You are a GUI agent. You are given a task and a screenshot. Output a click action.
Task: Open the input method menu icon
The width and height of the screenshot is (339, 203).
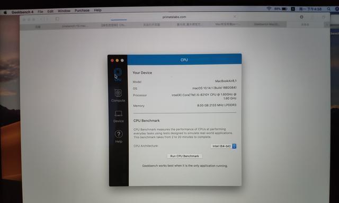pyautogui.click(x=293, y=9)
